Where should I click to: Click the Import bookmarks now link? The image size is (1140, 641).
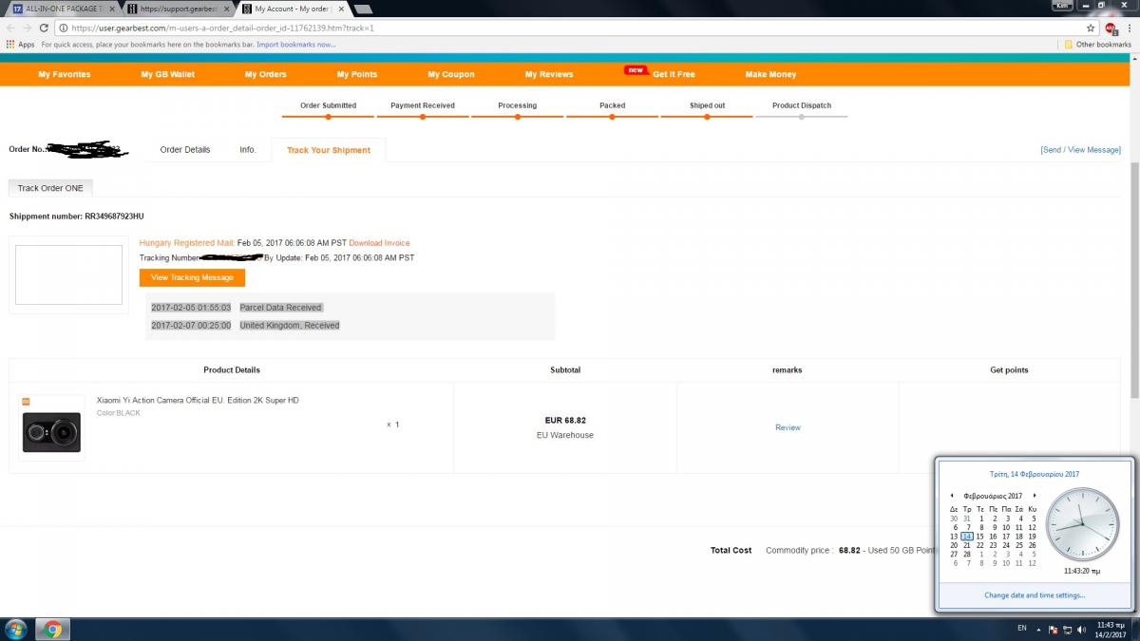pyautogui.click(x=295, y=45)
